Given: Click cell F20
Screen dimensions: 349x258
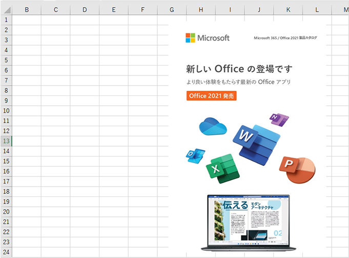Looking at the screenshot, I should point(142,212).
